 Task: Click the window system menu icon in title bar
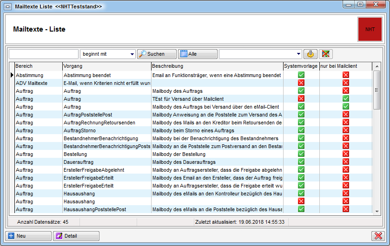click(7, 6)
